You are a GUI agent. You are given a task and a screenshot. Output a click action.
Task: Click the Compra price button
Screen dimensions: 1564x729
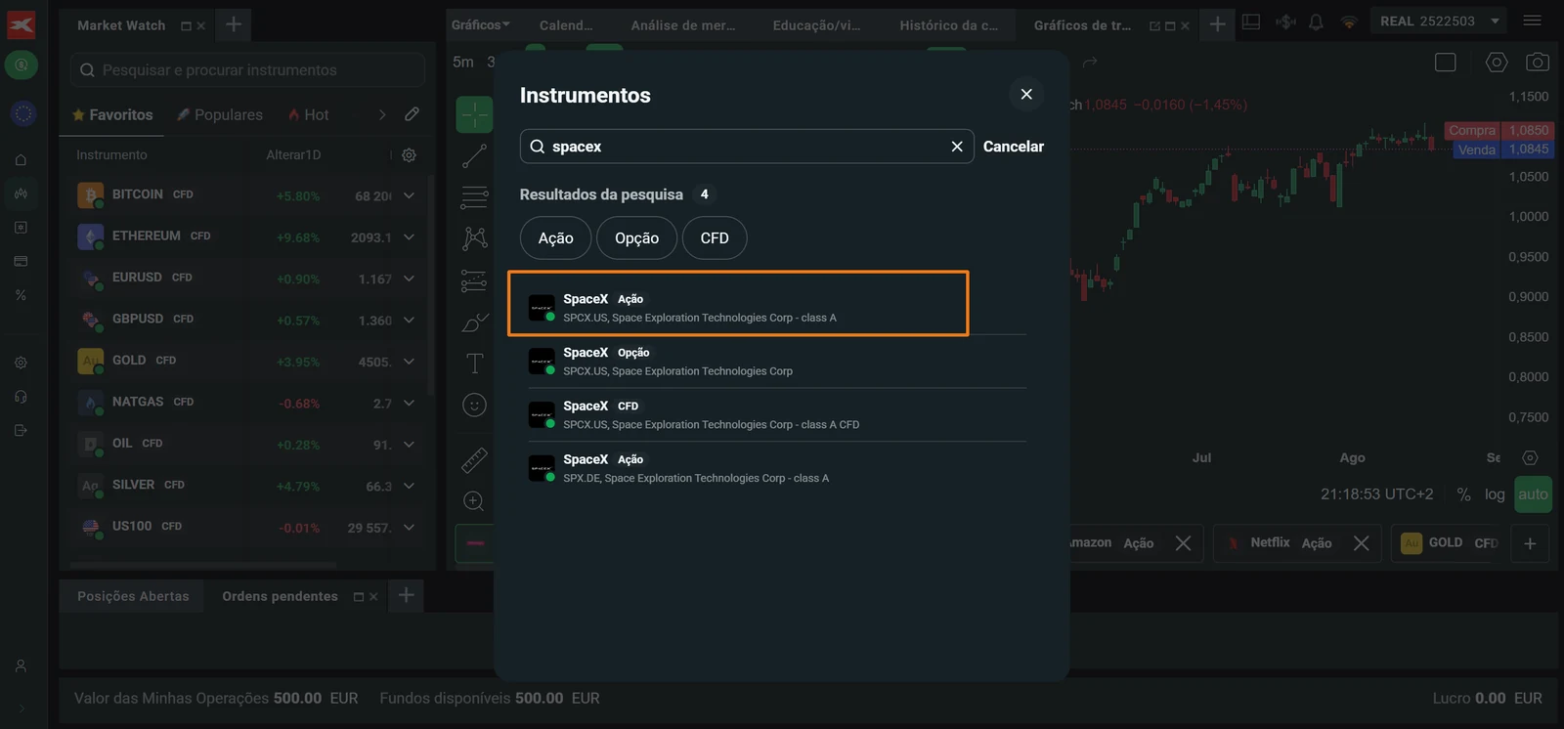(1499, 130)
